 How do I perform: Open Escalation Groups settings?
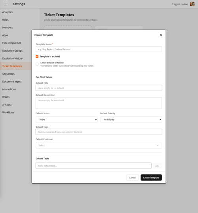(13, 51)
